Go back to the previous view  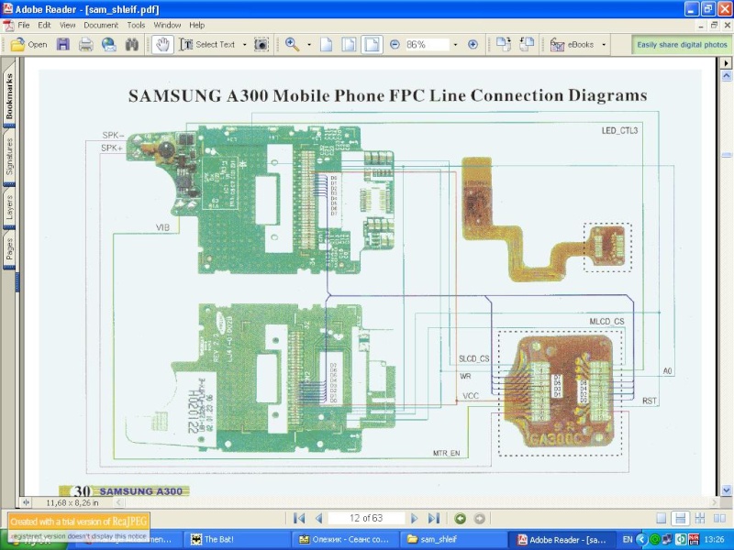point(461,518)
